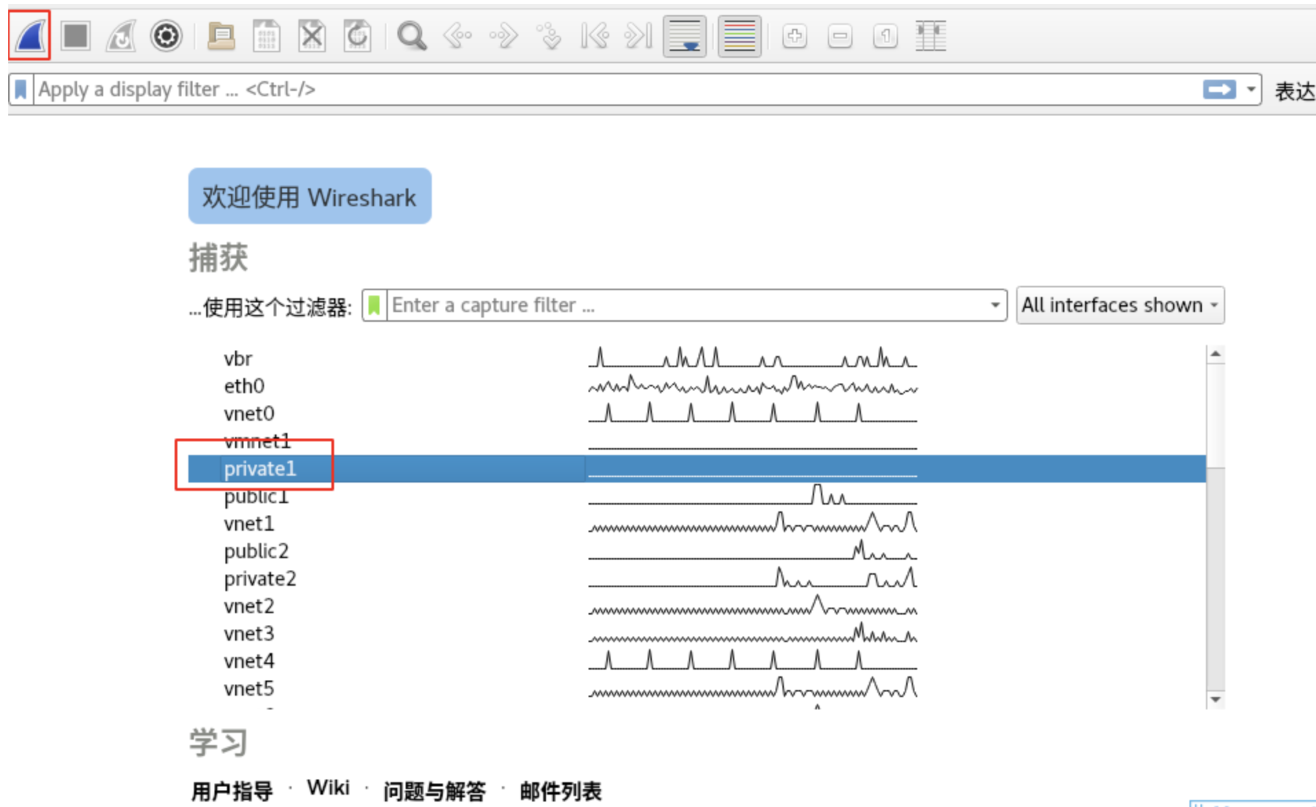Go back to previous packet arrow
The width and height of the screenshot is (1316, 807).
pyautogui.click(x=458, y=35)
